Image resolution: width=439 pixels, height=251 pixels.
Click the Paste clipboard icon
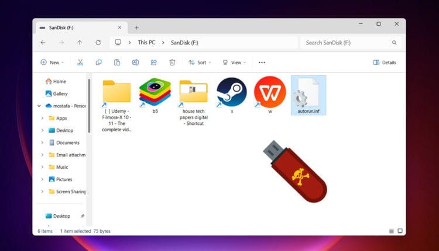pyautogui.click(x=117, y=62)
